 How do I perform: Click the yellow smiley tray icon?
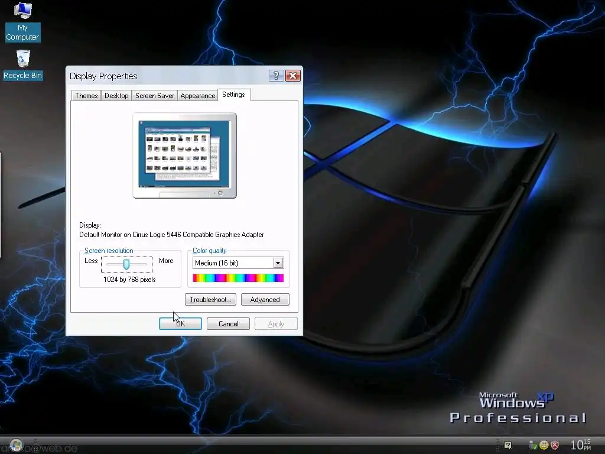pos(544,446)
